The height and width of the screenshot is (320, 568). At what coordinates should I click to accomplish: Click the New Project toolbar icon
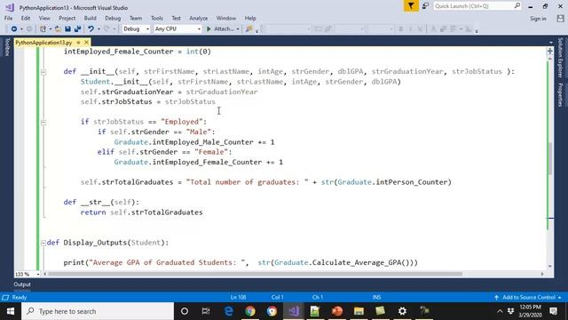click(43, 28)
